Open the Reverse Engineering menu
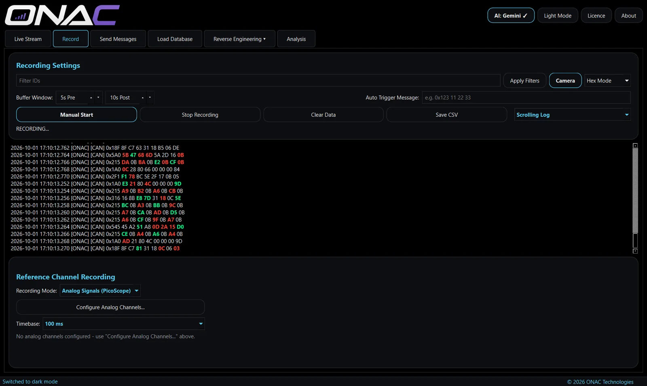Viewport: 647px width, 386px height. click(x=239, y=39)
